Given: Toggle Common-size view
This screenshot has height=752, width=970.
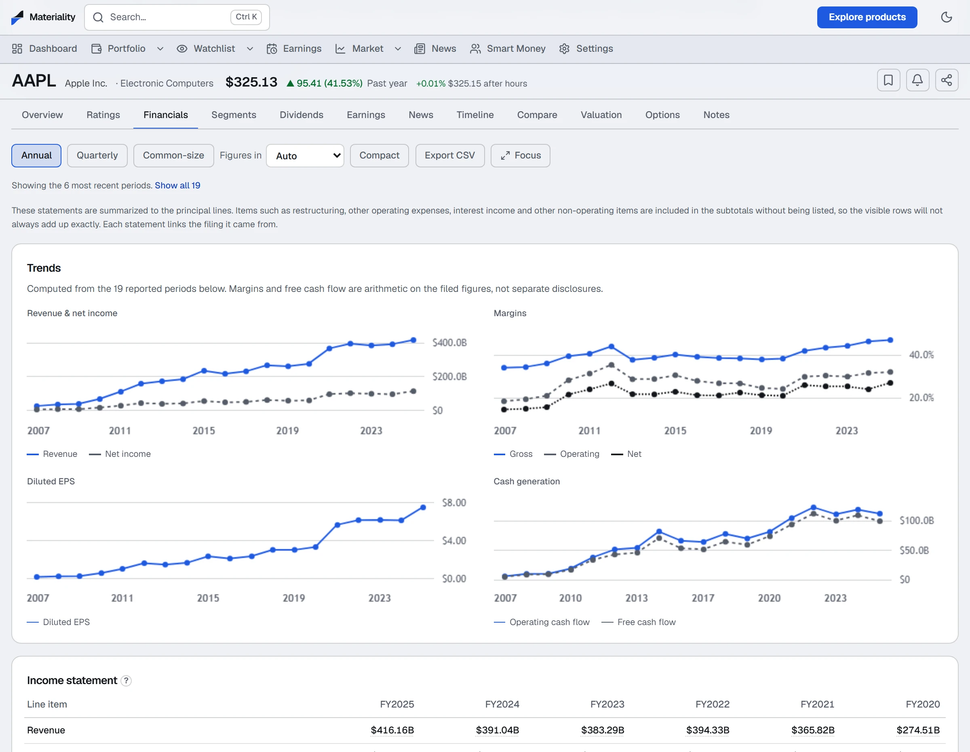Looking at the screenshot, I should click(174, 156).
